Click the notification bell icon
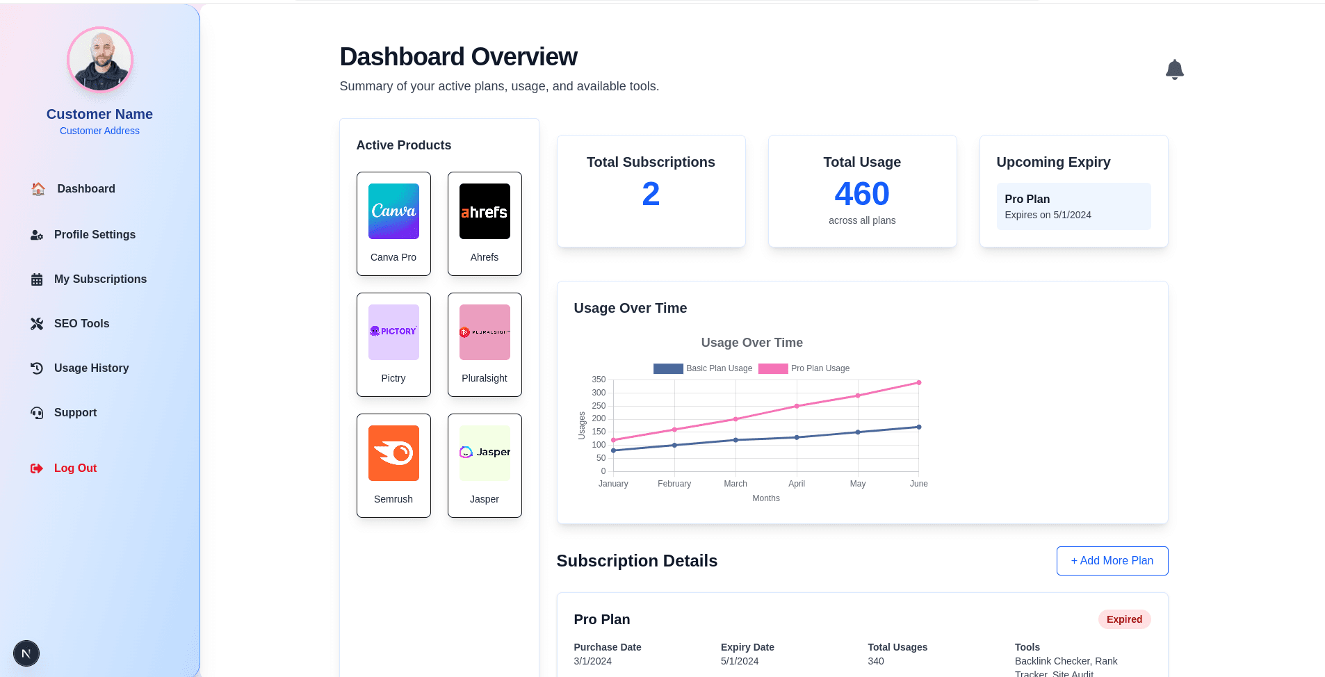Viewport: 1325px width, 677px height. (x=1174, y=70)
